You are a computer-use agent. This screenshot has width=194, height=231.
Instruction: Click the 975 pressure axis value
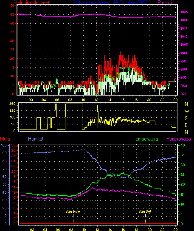183,94
